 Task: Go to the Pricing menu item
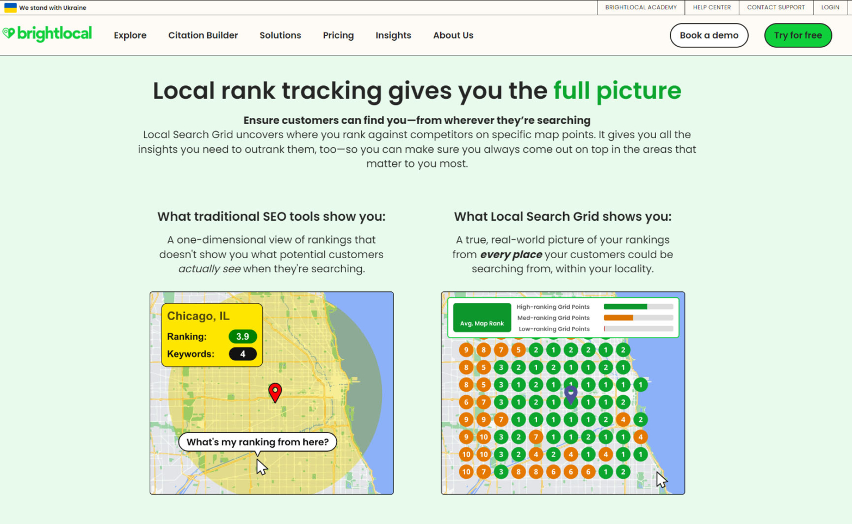338,35
